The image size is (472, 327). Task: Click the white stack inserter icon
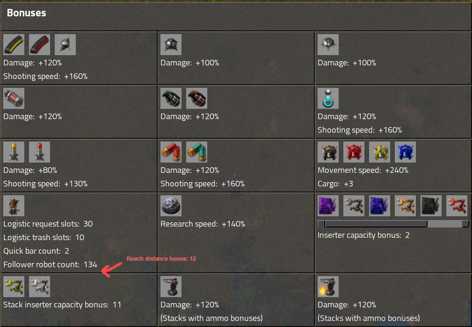tap(39, 287)
